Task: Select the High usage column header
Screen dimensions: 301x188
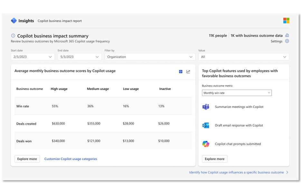Action: pyautogui.click(x=59, y=89)
